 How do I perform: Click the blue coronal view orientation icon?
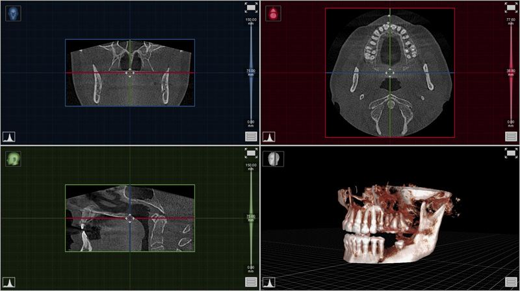coord(13,14)
